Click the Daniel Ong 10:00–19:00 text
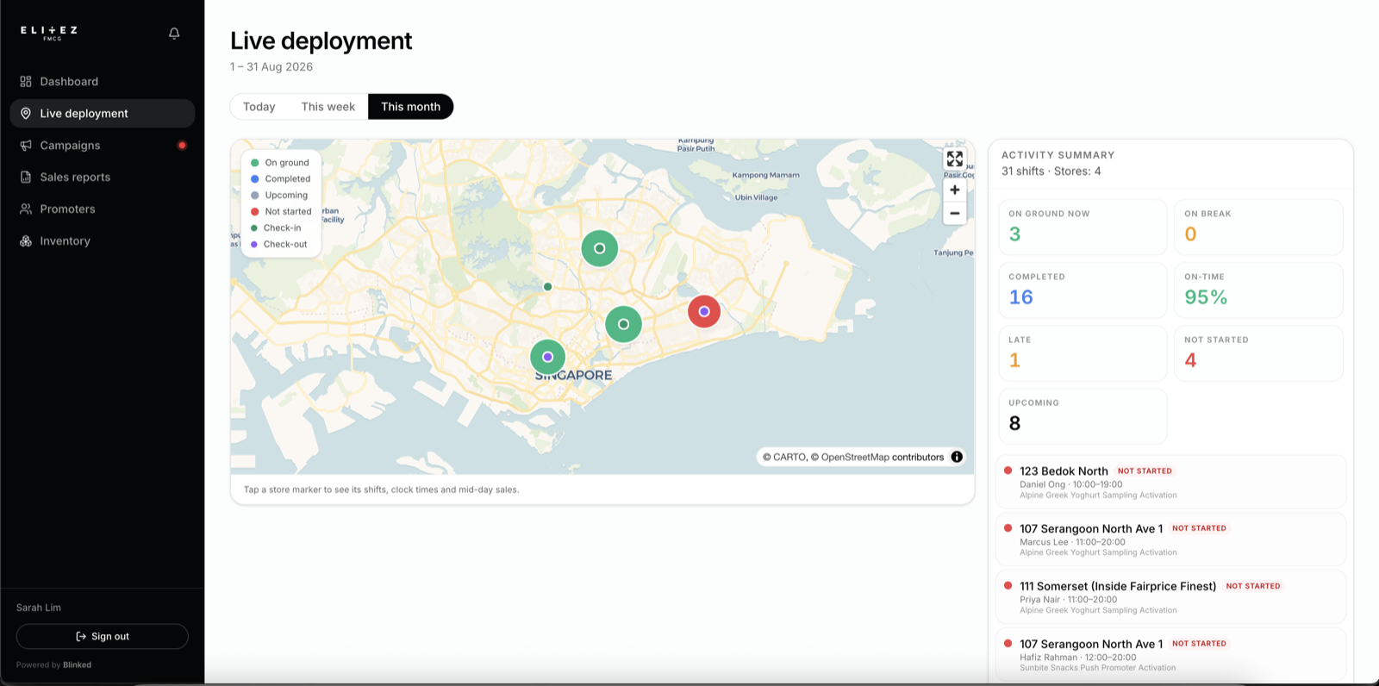The height and width of the screenshot is (686, 1379). 1070,484
